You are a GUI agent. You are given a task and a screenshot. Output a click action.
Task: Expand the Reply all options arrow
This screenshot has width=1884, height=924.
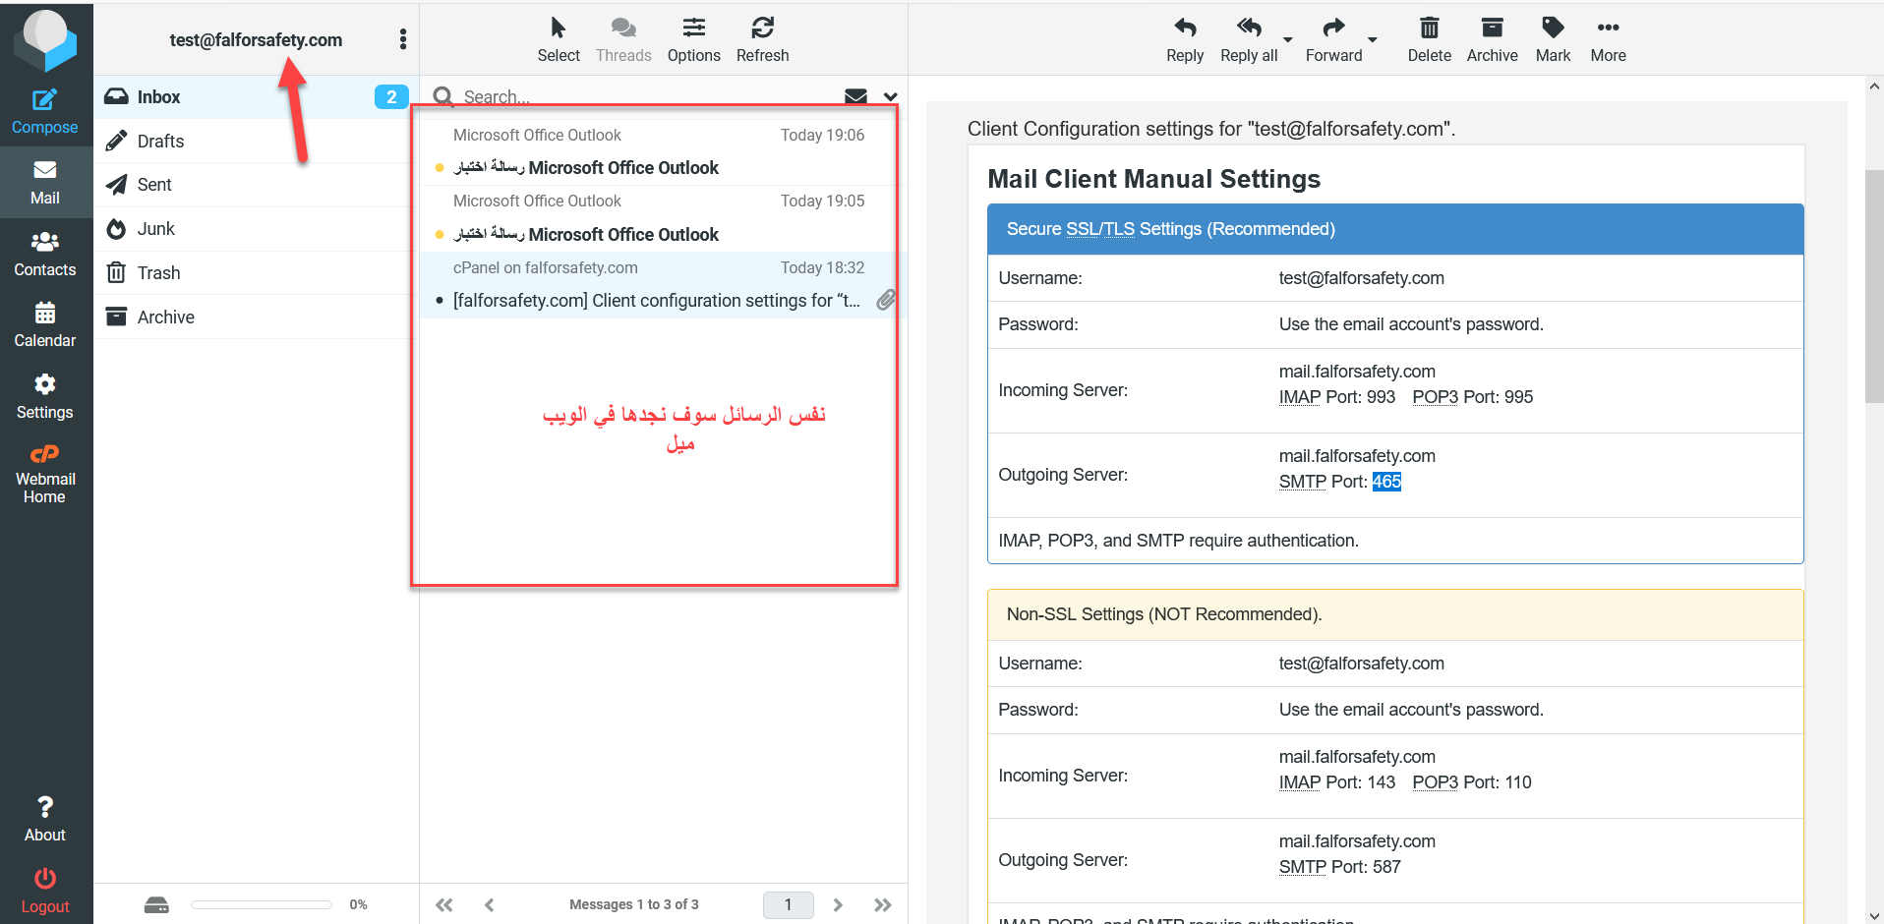click(x=1287, y=40)
